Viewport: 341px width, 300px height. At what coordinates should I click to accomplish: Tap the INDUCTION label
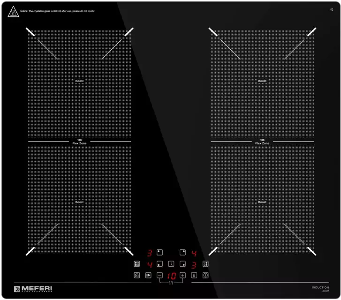(x=320, y=287)
